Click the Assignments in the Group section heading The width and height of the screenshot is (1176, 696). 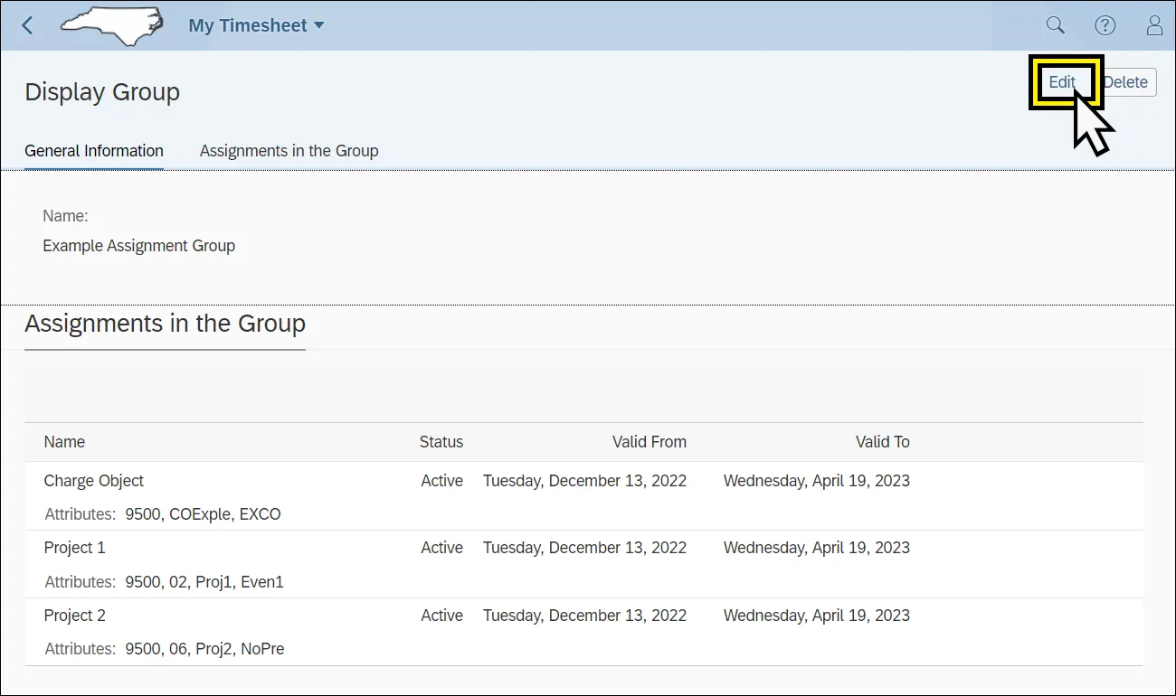(165, 324)
